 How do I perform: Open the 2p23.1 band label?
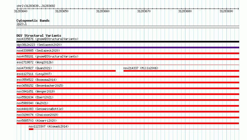pyautogui.click(x=22, y=24)
